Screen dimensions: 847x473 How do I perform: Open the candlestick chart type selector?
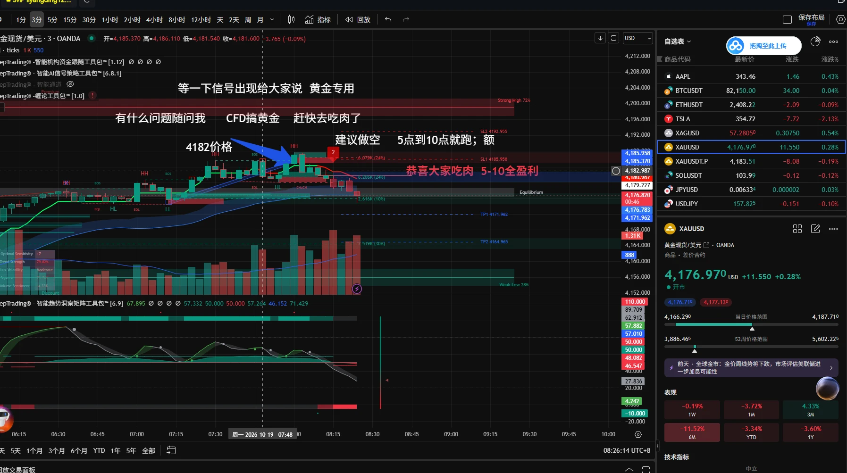[x=291, y=19]
